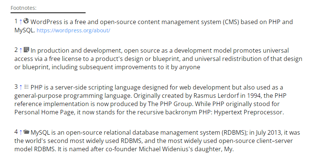Click the note page icon in footnote 2
Image resolution: width=313 pixels, height=158 pixels.
click(26, 50)
